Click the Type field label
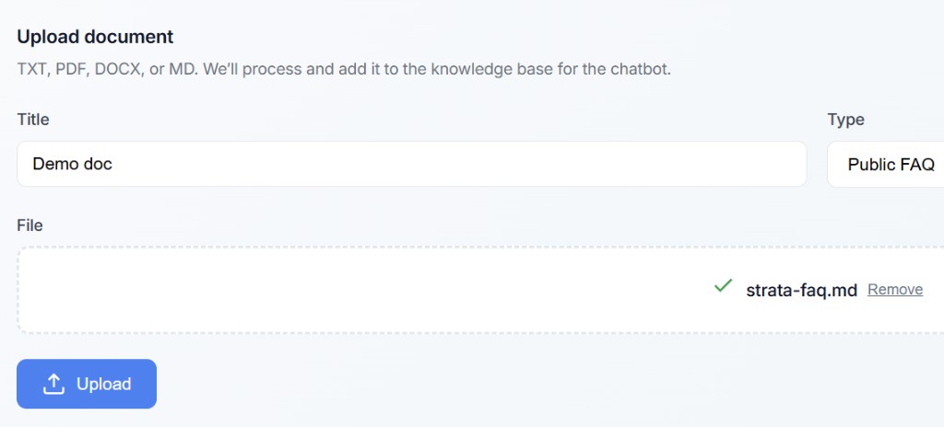 [845, 120]
